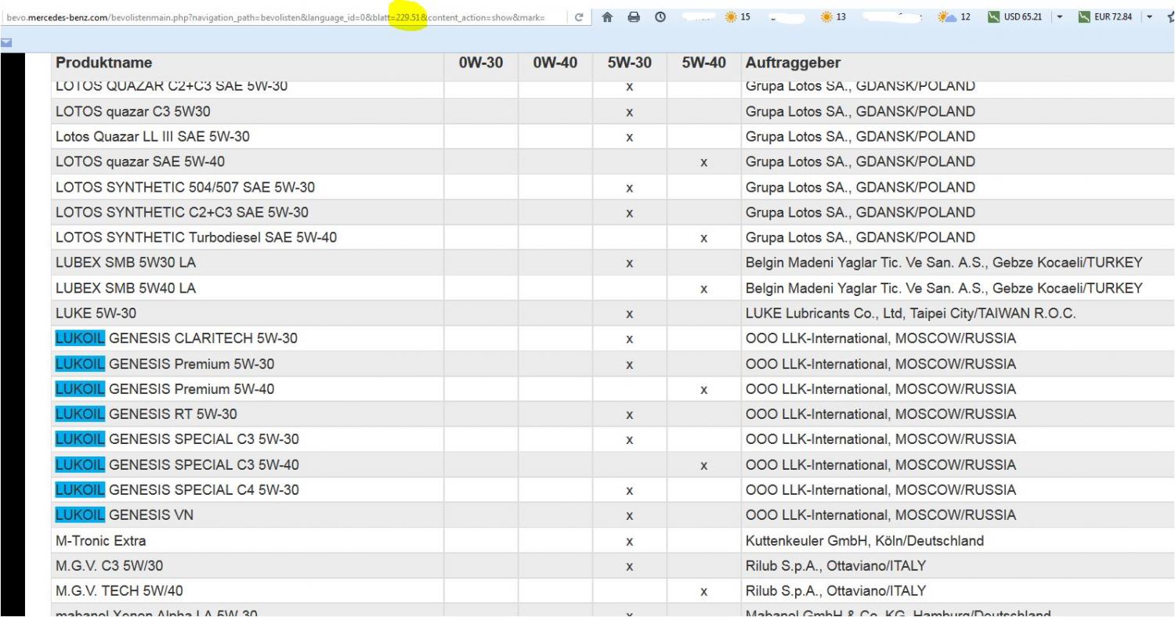This screenshot has width=1175, height=617.
Task: Click into the bevo.mercedes-benz.com address bar
Action: pyautogui.click(x=282, y=16)
